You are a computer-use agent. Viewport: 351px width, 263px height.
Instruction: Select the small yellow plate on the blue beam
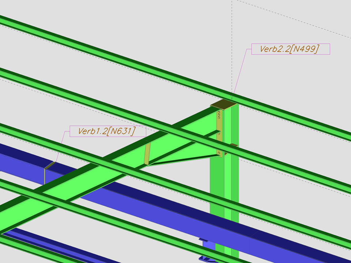[x=49, y=165]
